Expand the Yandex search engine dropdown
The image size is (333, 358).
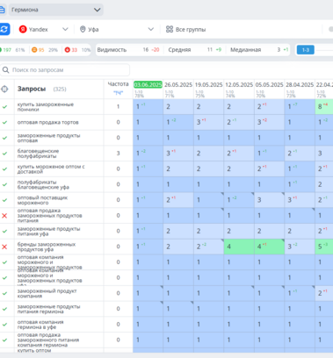[43, 29]
